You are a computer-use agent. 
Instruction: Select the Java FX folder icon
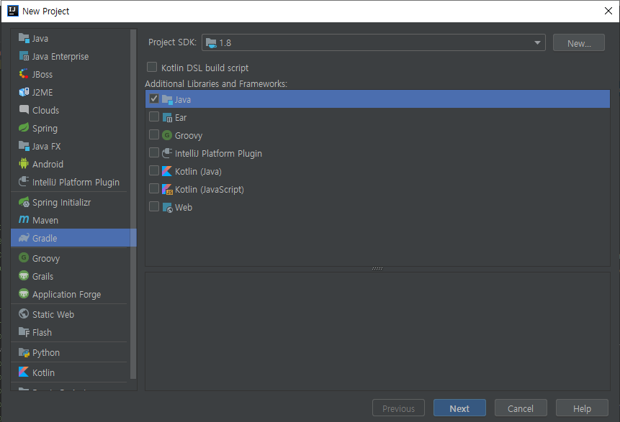(24, 146)
